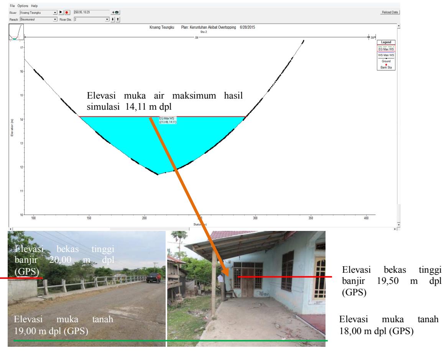The image size is (444, 351).
Task: Click the EG Max WS data label
Action: [168, 120]
